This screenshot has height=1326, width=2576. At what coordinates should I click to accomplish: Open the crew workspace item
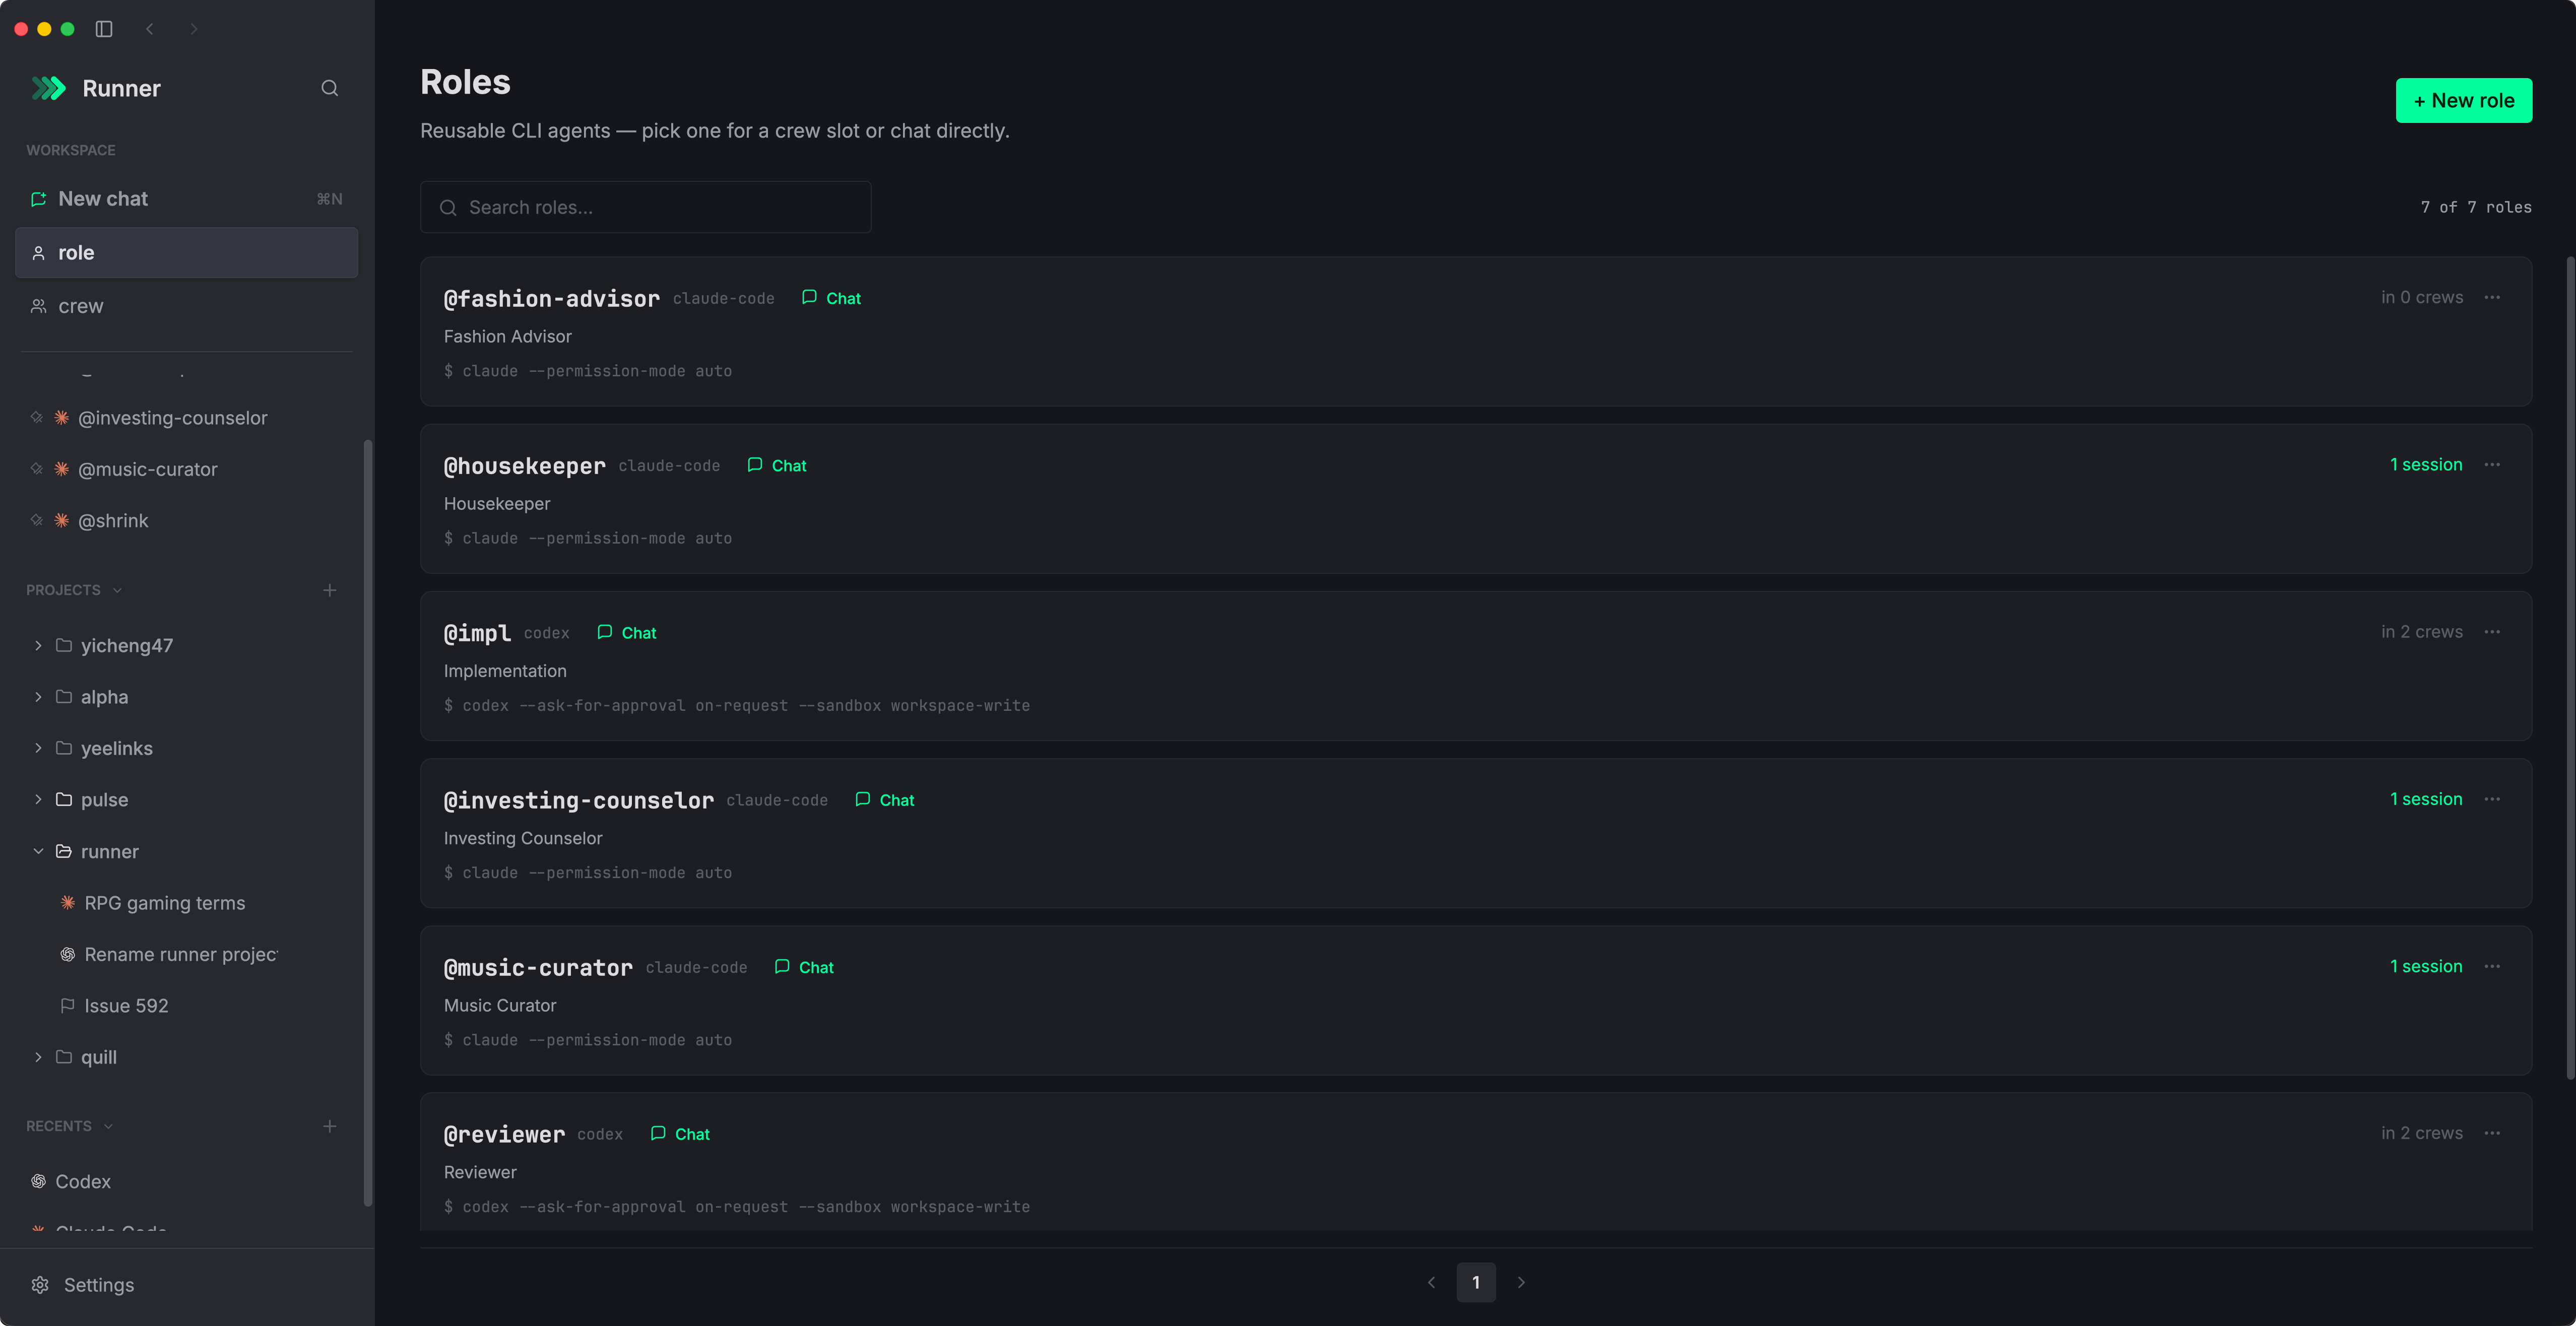tap(186, 306)
